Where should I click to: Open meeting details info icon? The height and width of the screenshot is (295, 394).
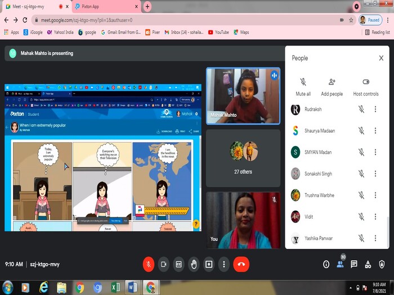[x=326, y=264]
